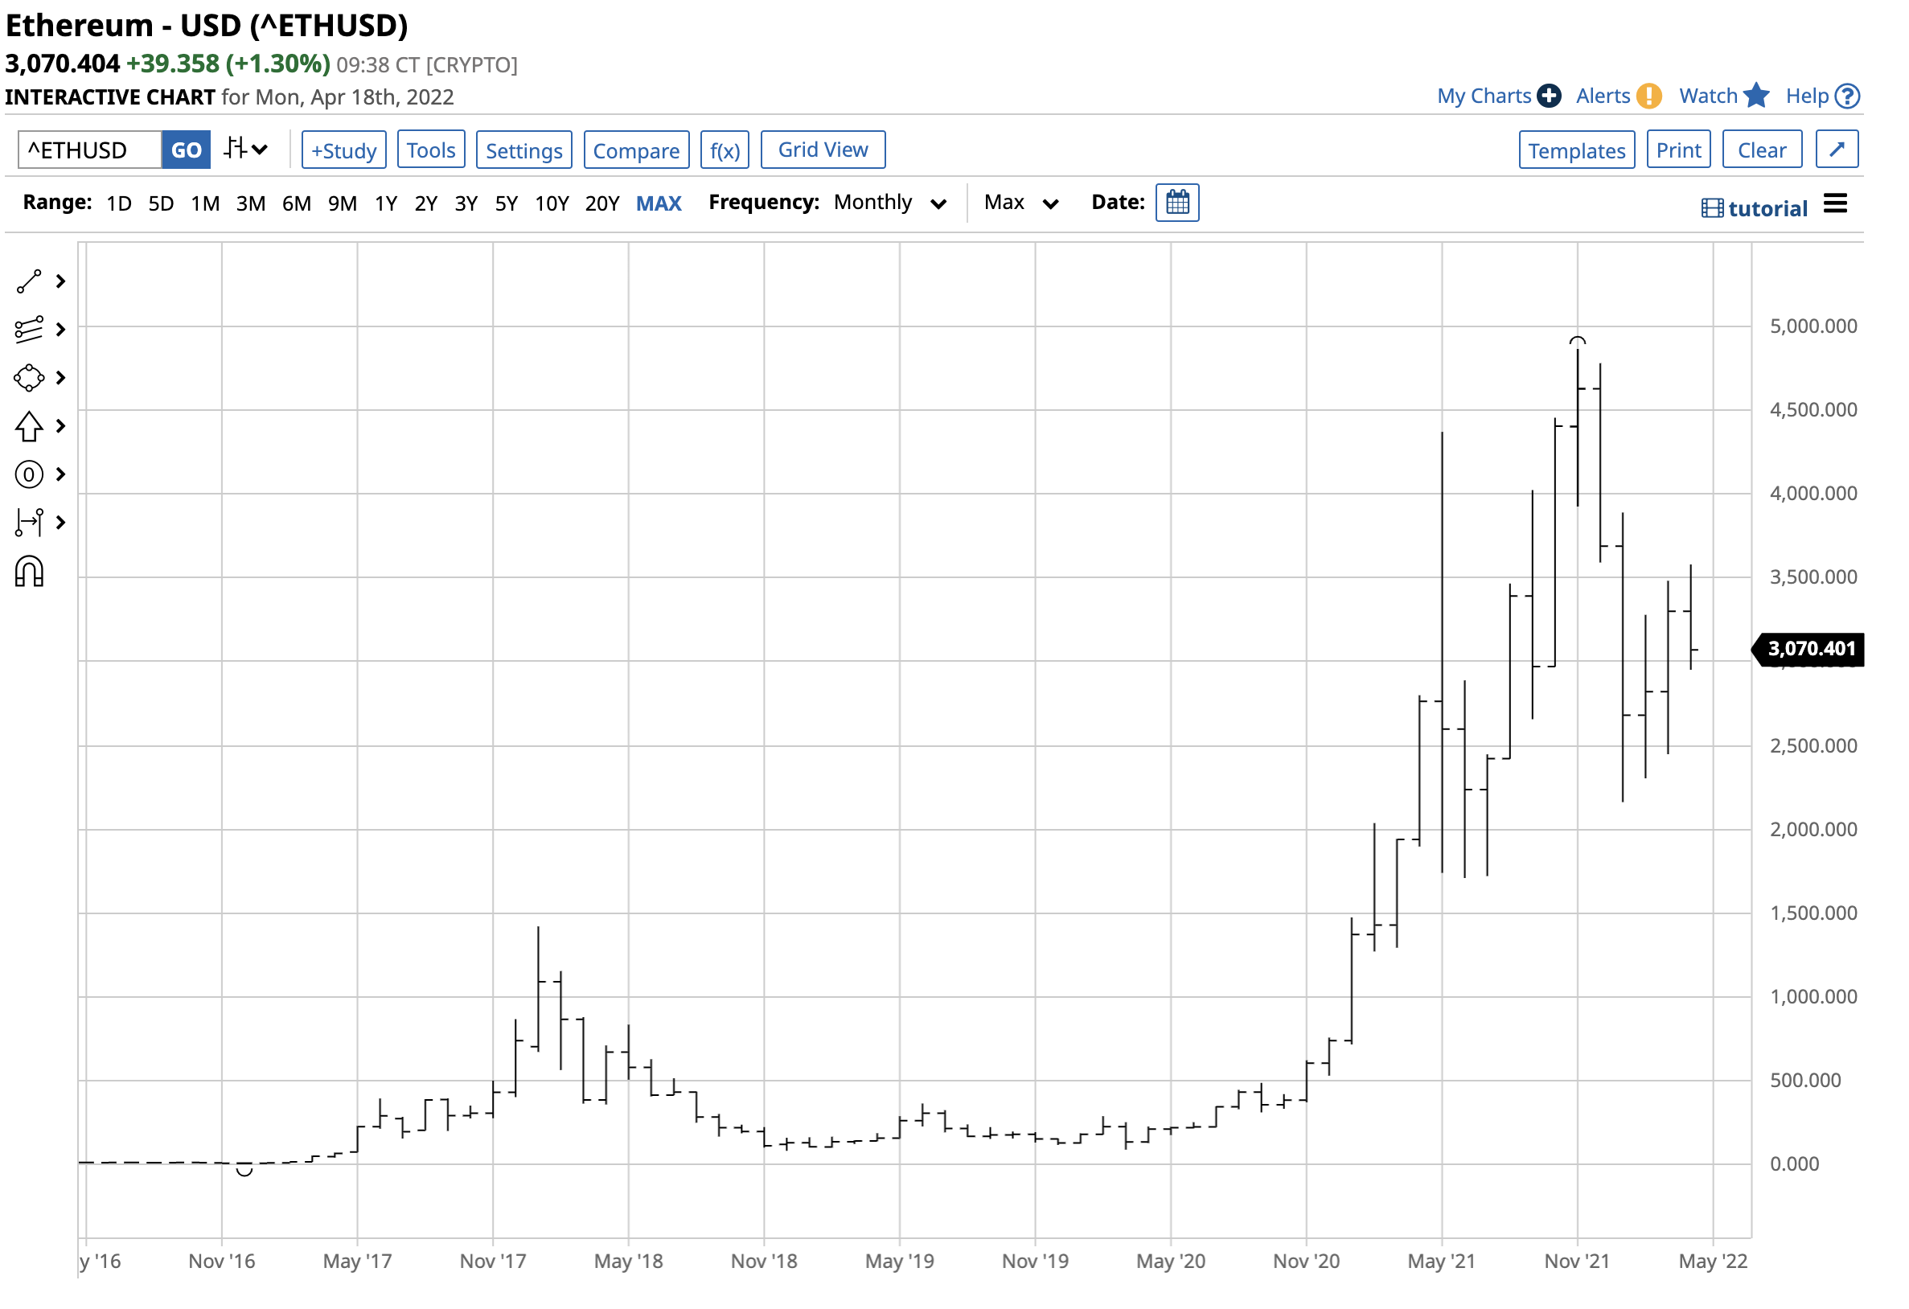Viewport: 1909px width, 1309px height.
Task: Select the 10Y range
Action: (x=552, y=203)
